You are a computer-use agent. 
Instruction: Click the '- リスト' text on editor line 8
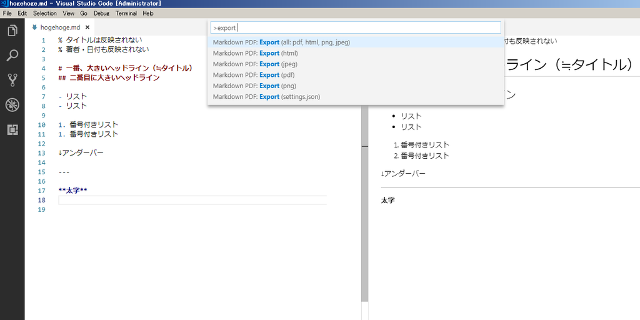(x=72, y=106)
